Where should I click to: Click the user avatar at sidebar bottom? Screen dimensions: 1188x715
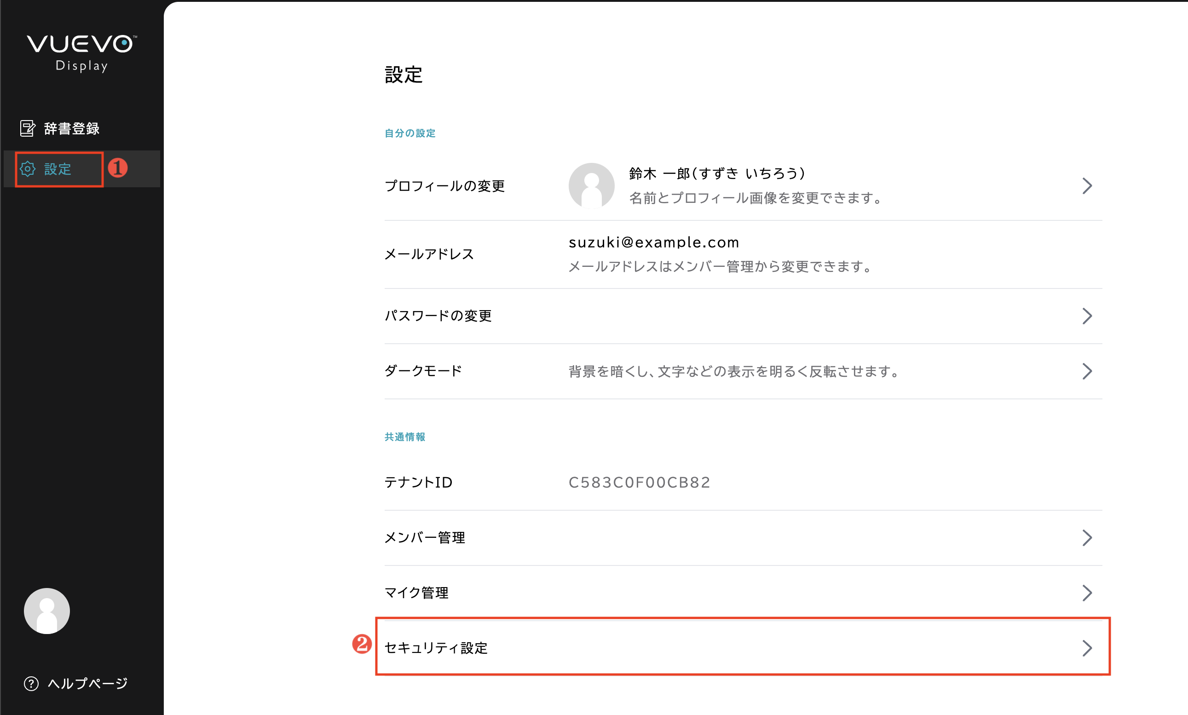coord(46,611)
